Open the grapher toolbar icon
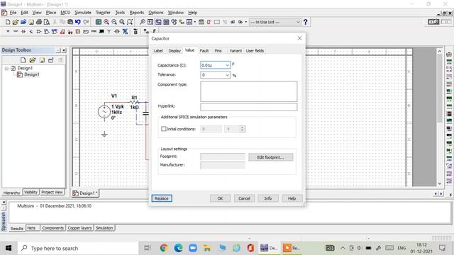 pos(189,22)
